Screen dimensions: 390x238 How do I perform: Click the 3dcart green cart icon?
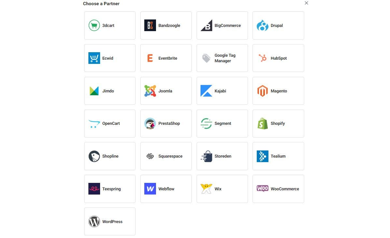coord(94,25)
